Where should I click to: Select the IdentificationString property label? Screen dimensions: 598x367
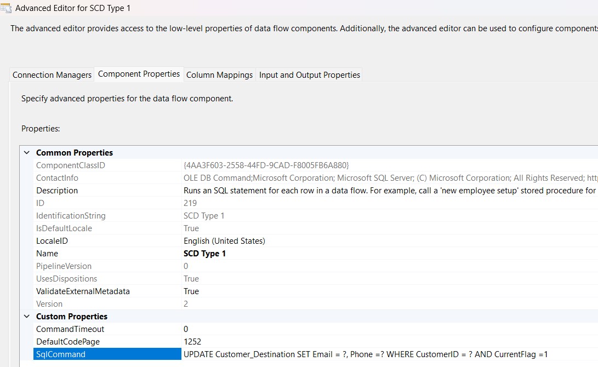coord(71,216)
